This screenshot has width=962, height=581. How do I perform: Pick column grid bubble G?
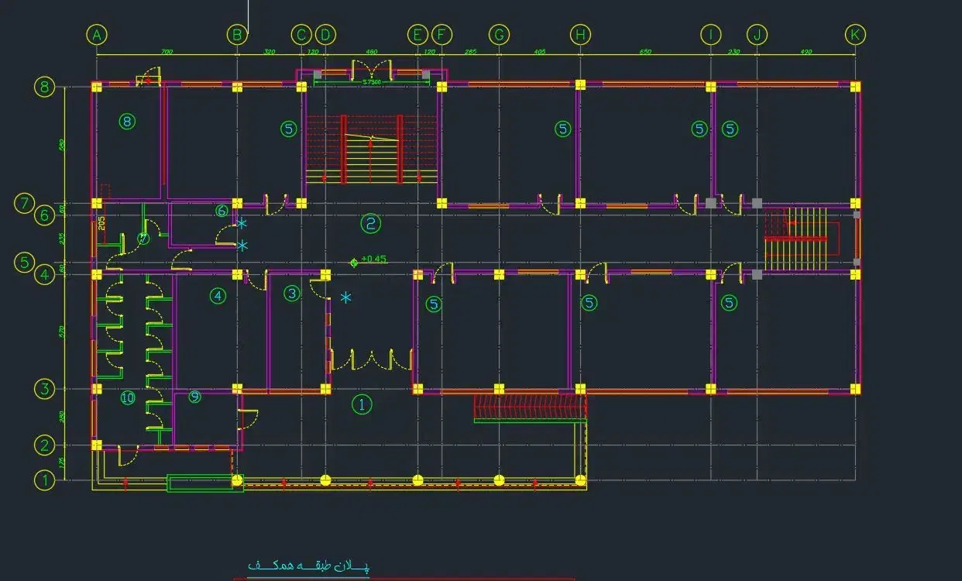coord(499,35)
